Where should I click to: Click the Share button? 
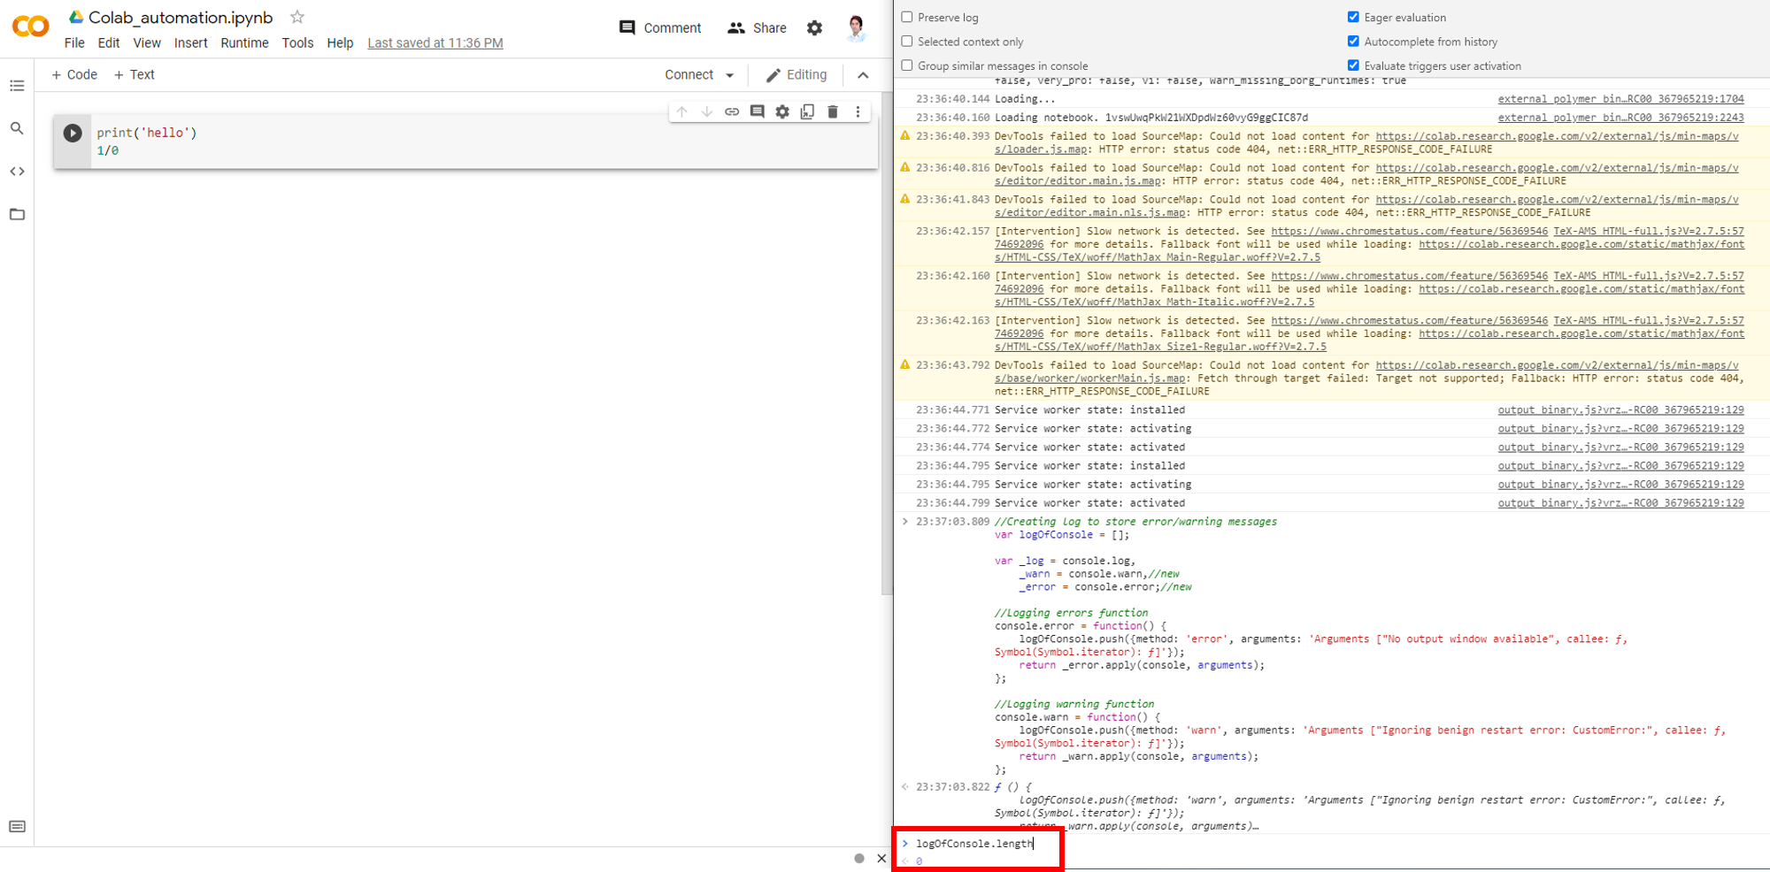[x=757, y=28]
